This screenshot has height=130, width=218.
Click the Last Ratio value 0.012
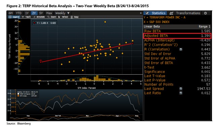pyautogui.click(x=206, y=93)
